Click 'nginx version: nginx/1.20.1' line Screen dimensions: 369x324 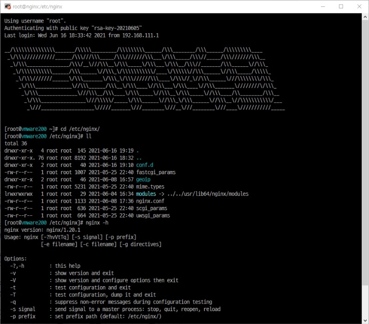click(42, 230)
